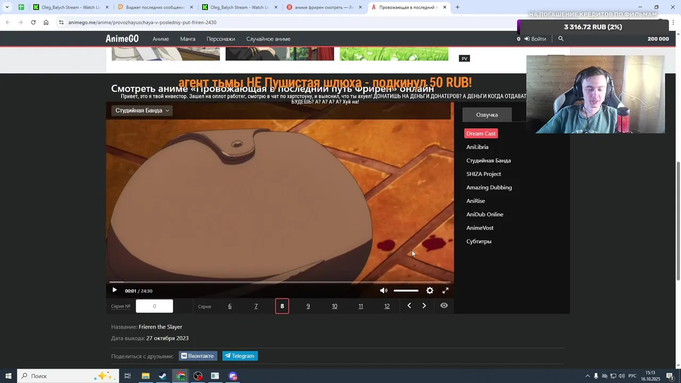This screenshot has width=681, height=383.
Task: Choose Студийная Банда in voiceover list
Action: pos(488,161)
